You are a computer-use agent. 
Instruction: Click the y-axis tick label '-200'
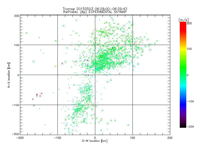pyautogui.click(x=15, y=134)
